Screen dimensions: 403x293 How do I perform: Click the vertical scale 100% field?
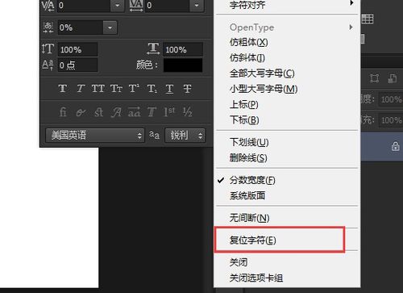coord(77,49)
